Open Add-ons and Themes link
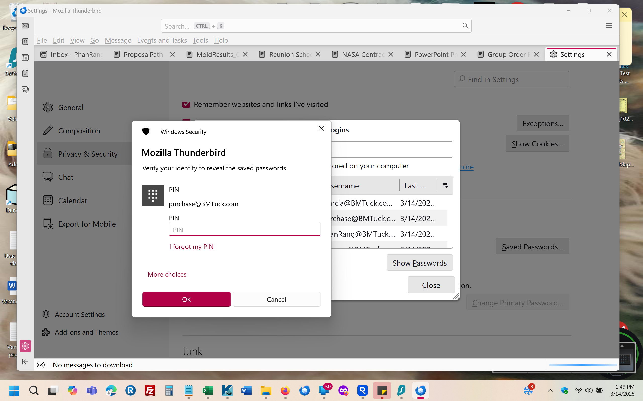Viewport: 643px width, 401px height. (80, 332)
